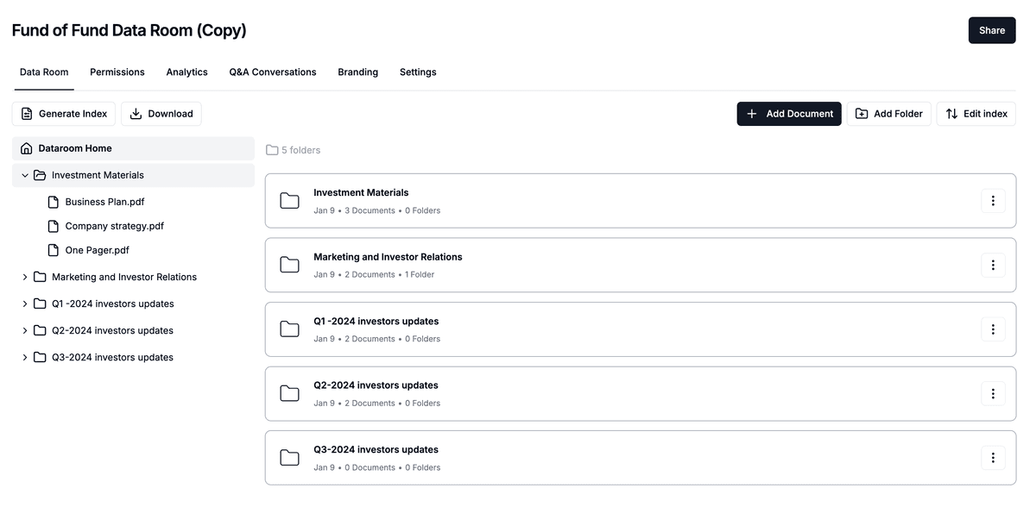1036x507 pixels.
Task: Open kebab menu for Q2-2024 investors updates
Action: [x=993, y=394]
